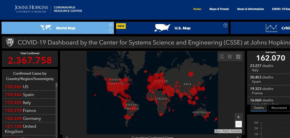Click the world map silhouette icon

(x=46, y=28)
